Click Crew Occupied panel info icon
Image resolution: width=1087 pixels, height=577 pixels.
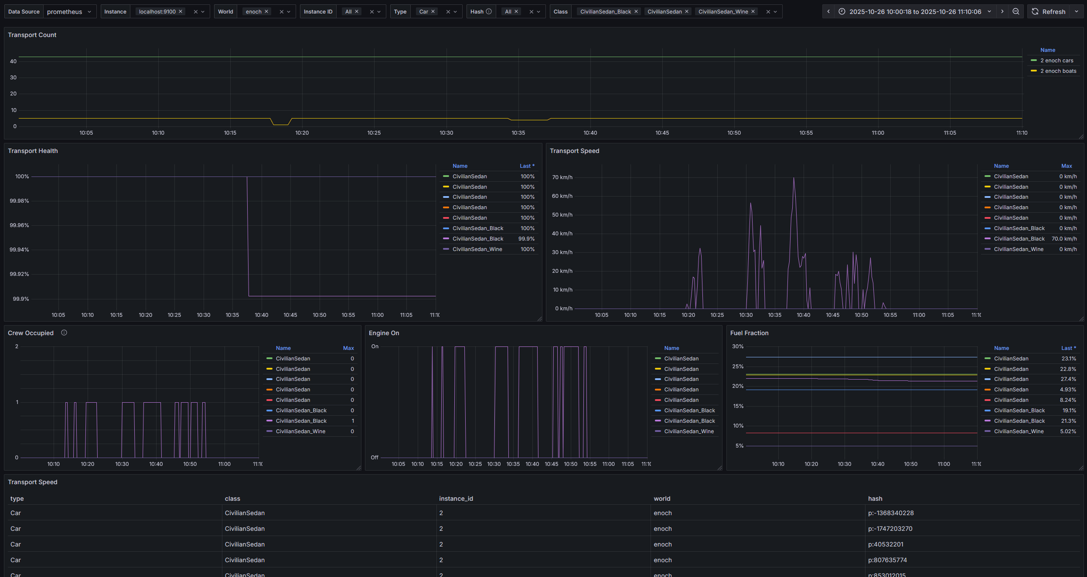pyautogui.click(x=64, y=333)
